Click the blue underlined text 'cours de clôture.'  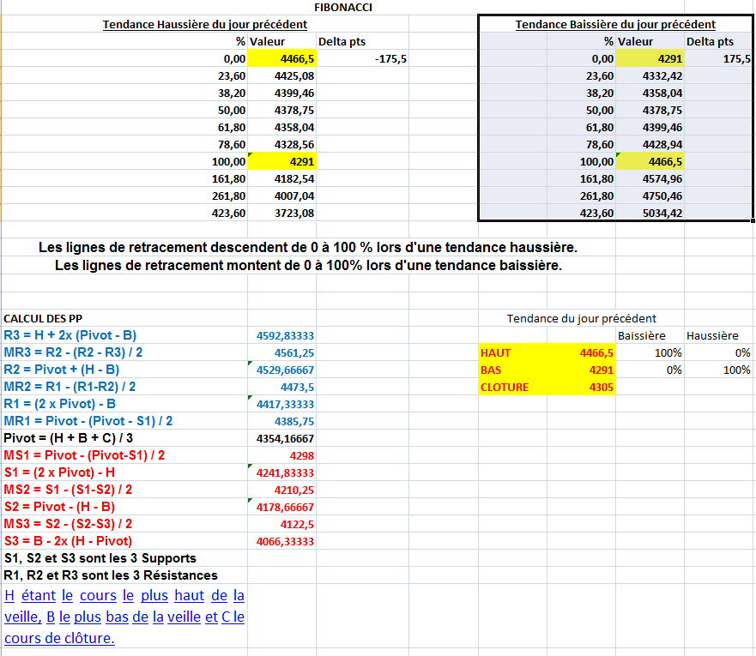[x=59, y=638]
